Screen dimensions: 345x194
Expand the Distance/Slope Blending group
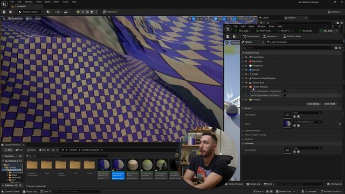tap(243, 78)
